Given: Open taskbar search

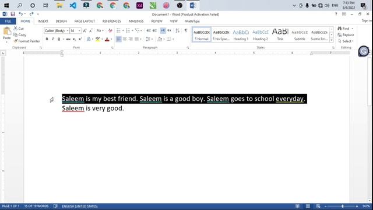Looking at the screenshot, I should [20, 5].
